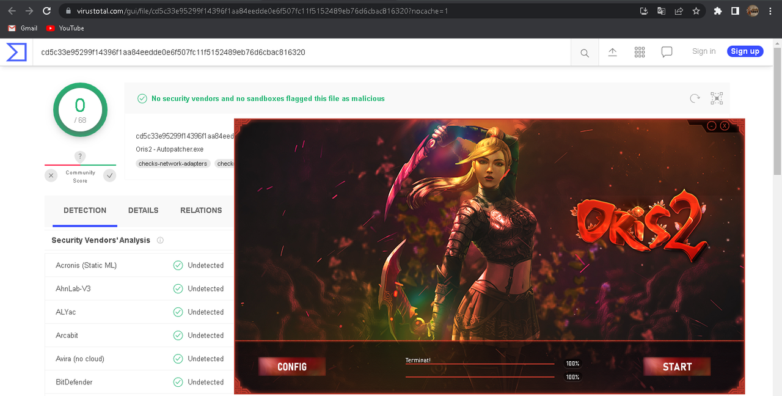Viewport: 782px width, 396px height.
Task: Click the translate page icon in address bar
Action: (661, 11)
